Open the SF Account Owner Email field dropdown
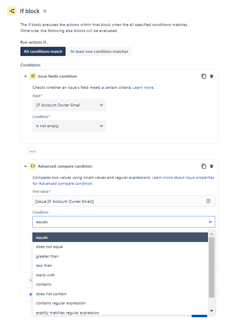Screen dimensions: 234x334 69,105
